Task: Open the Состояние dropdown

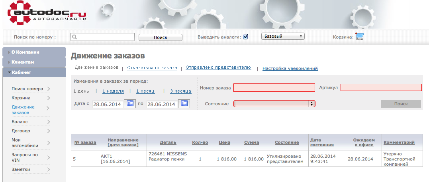Action: click(x=274, y=104)
